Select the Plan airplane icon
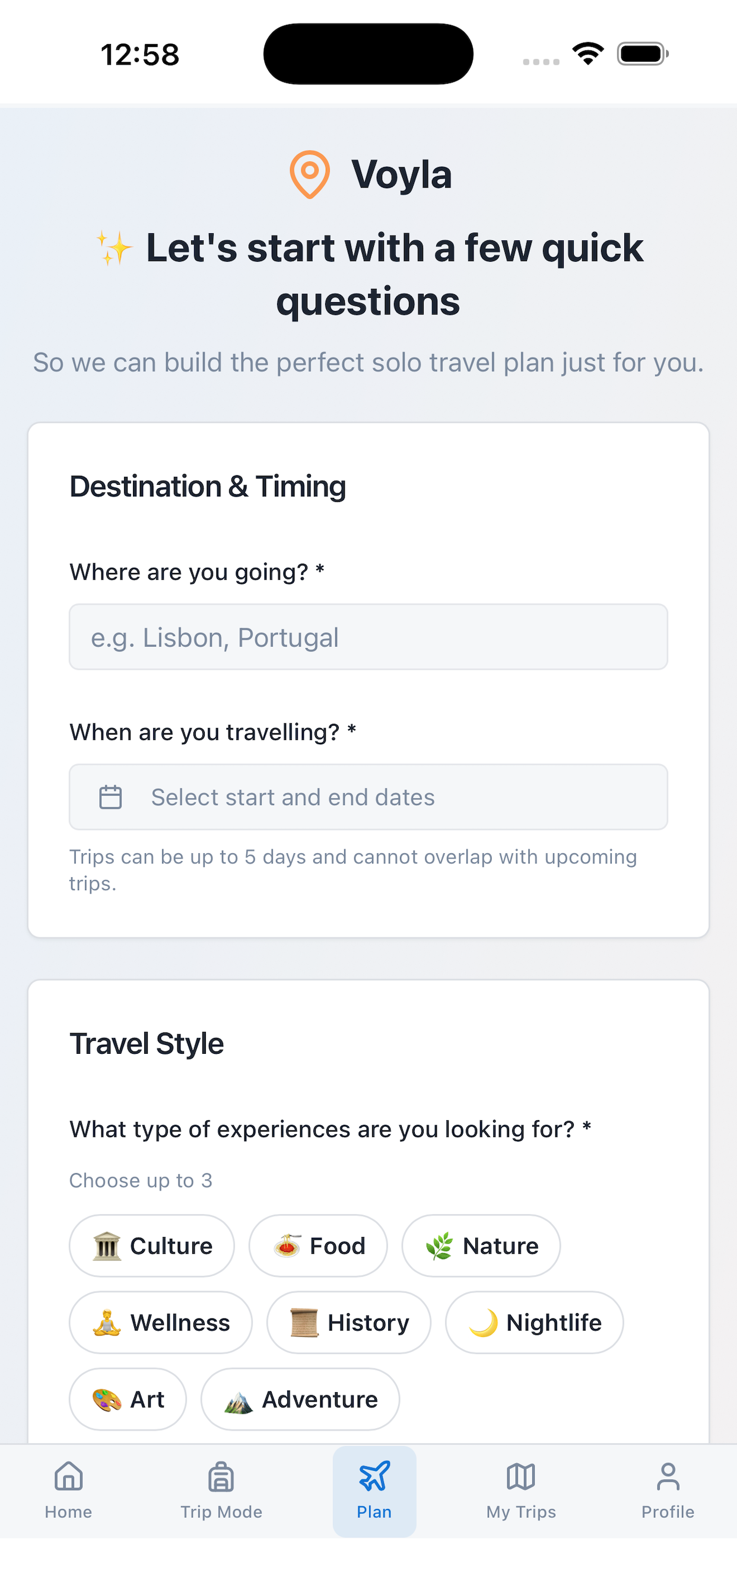 (x=373, y=1477)
